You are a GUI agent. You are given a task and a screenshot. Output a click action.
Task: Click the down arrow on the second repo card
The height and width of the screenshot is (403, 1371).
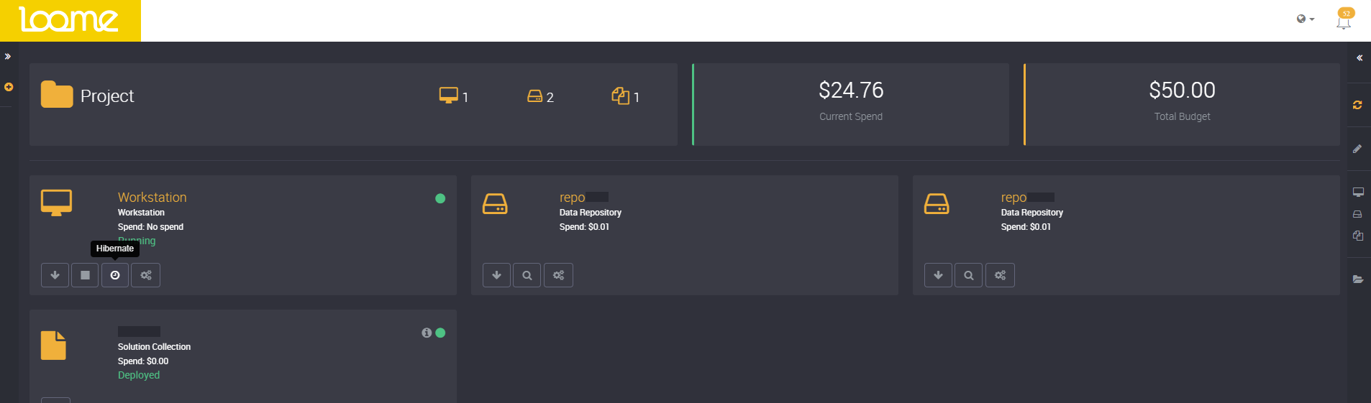tap(938, 275)
